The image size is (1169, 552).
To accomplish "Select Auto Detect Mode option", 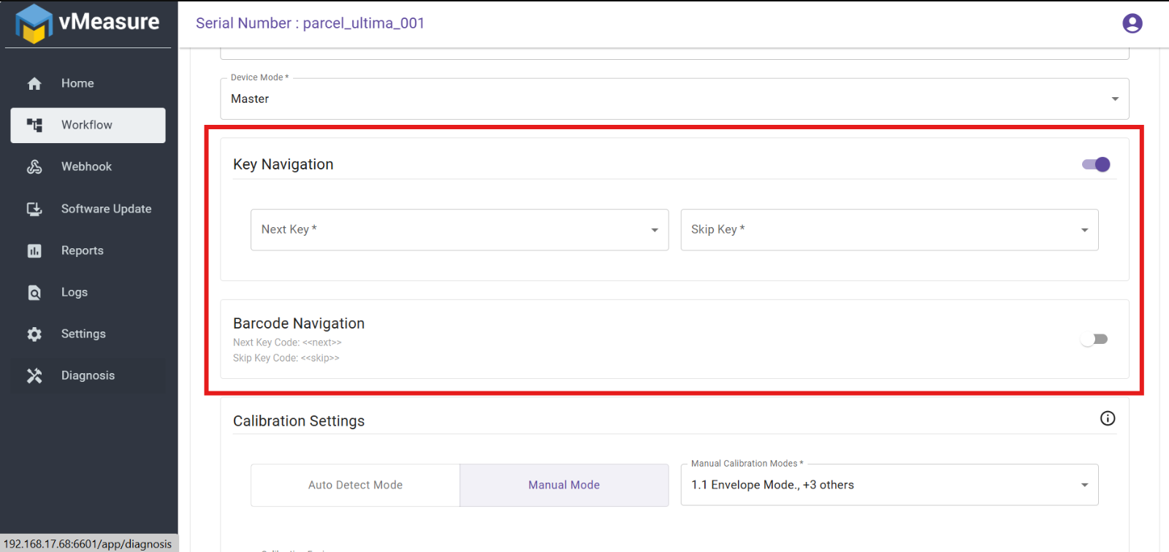I will point(355,485).
